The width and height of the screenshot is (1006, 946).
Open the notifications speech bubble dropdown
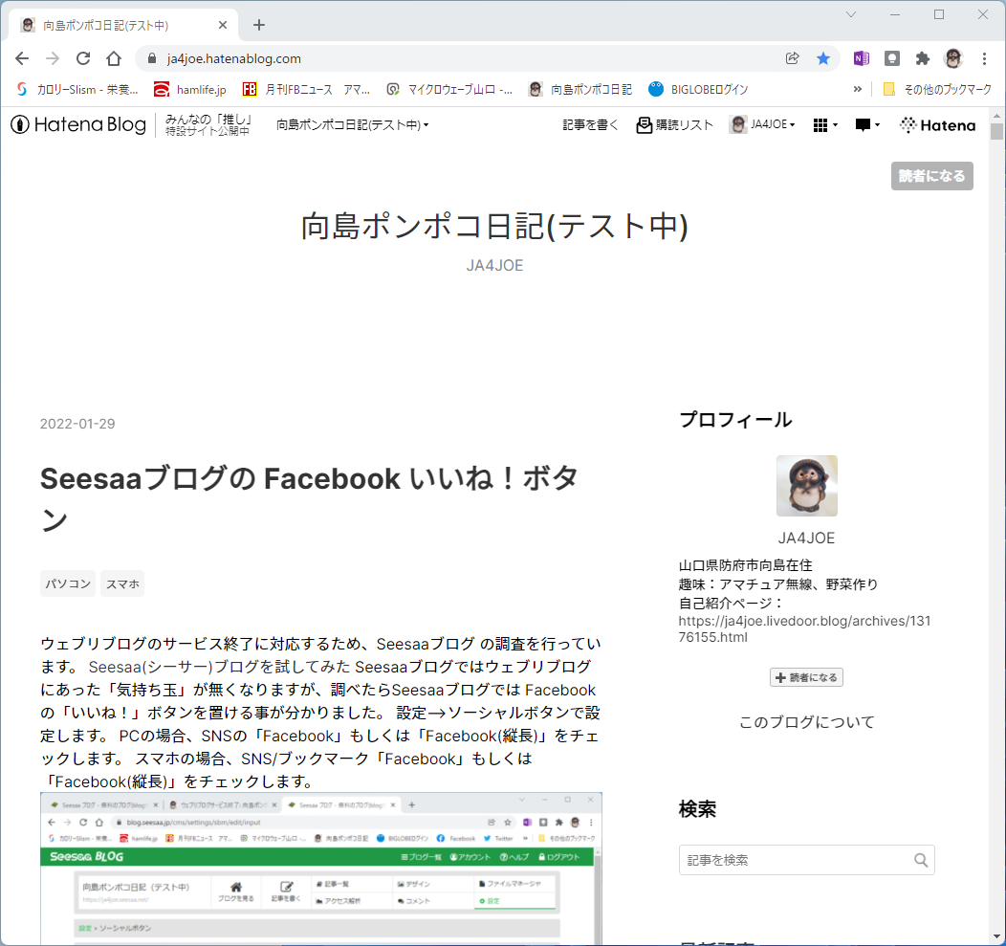coord(866,125)
